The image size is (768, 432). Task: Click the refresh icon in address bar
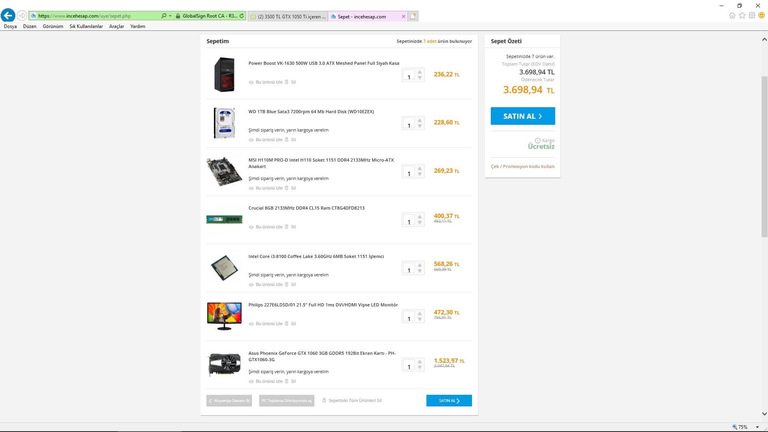(242, 16)
